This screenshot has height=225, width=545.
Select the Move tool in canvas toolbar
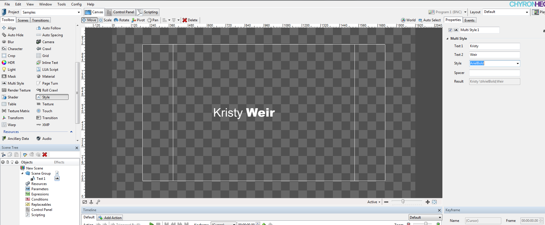coord(89,20)
